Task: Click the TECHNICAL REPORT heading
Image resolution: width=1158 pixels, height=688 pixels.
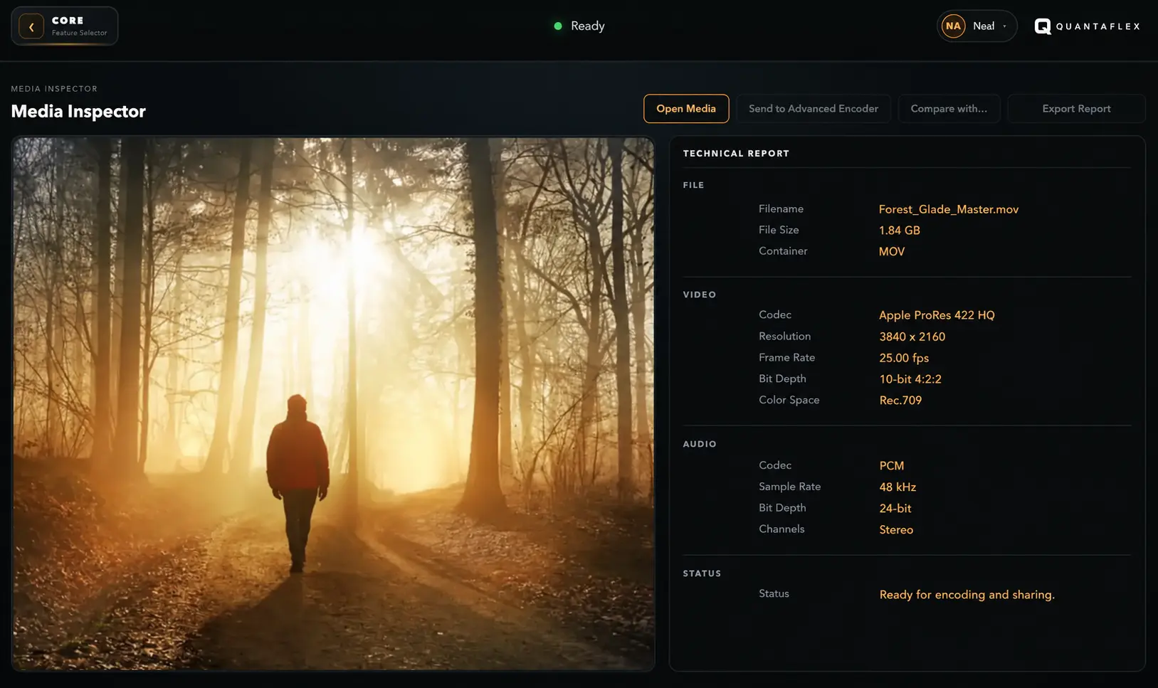Action: (736, 154)
